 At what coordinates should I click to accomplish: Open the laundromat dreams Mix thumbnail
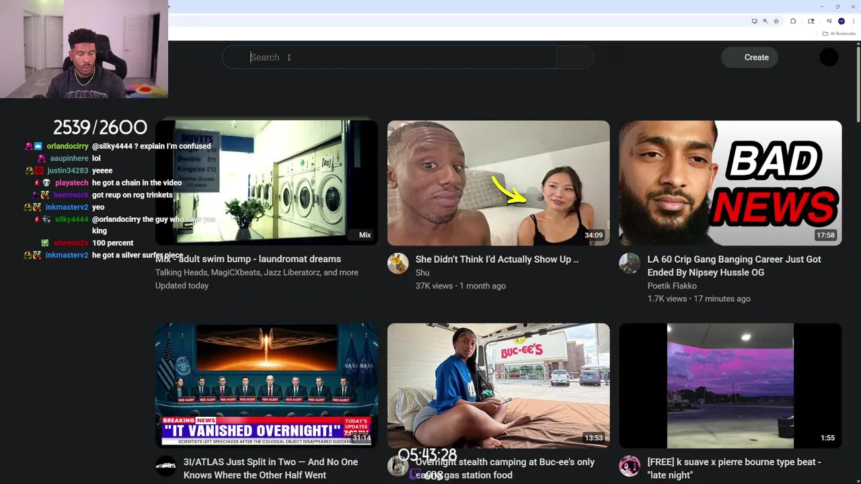coord(266,183)
